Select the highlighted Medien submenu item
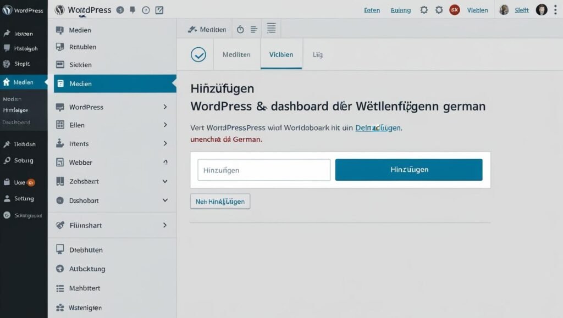The height and width of the screenshot is (318, 563). (x=115, y=83)
